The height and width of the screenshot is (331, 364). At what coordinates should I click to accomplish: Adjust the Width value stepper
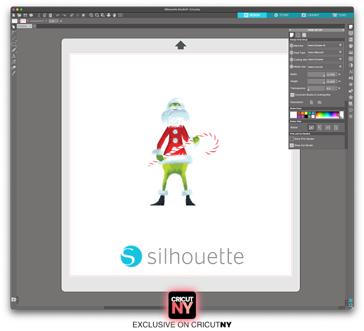[x=337, y=75]
